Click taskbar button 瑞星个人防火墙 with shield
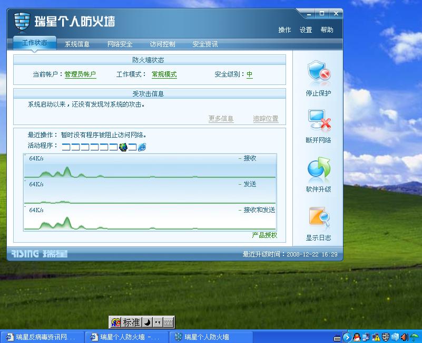 (211, 337)
